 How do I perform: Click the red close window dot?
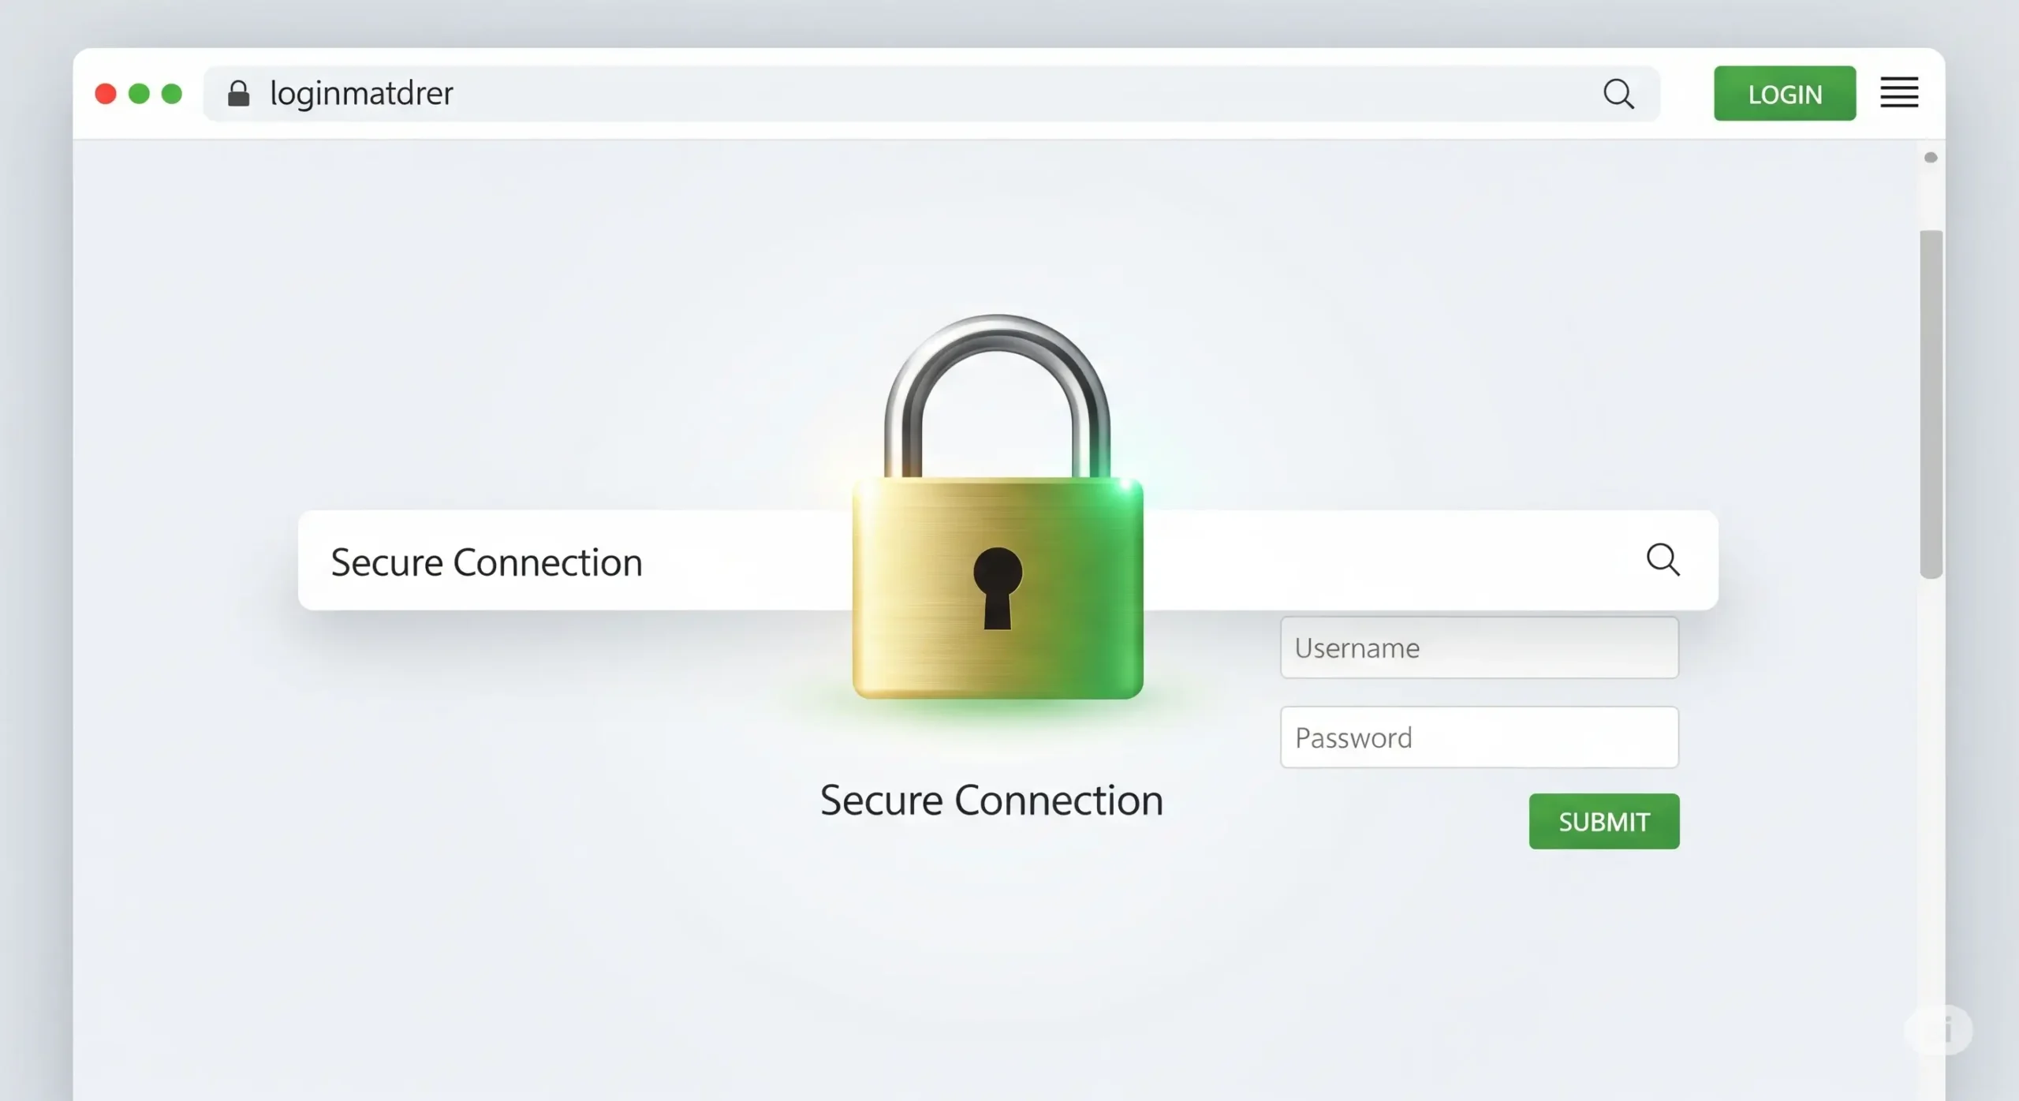(x=106, y=94)
